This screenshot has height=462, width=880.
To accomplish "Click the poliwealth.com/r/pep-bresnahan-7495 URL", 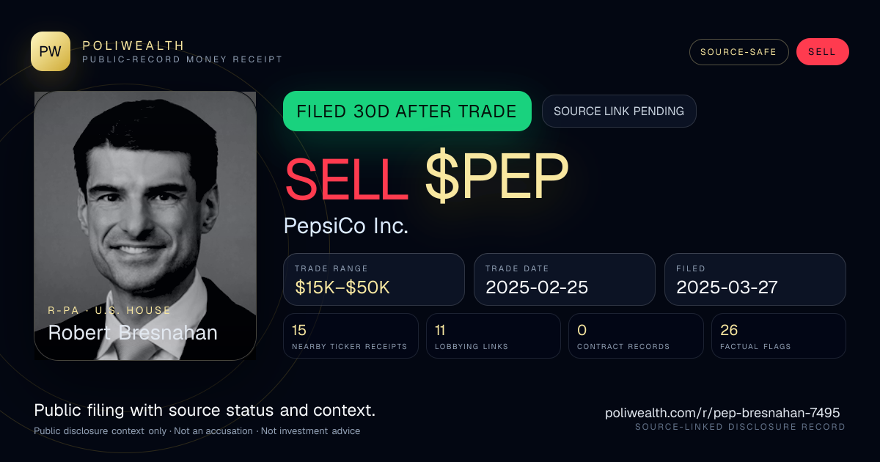I will [x=722, y=413].
